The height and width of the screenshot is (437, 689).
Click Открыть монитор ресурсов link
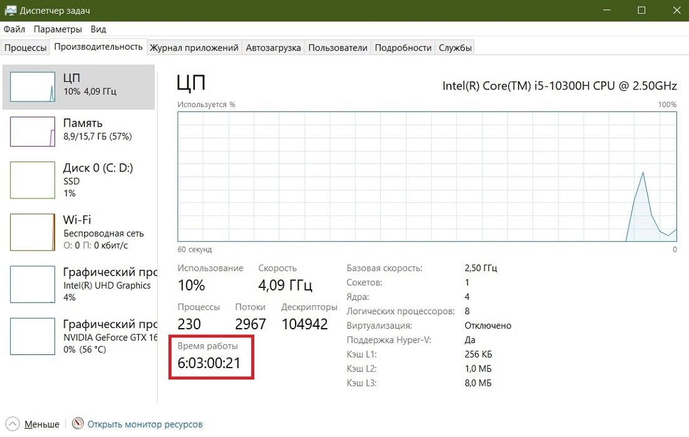coord(145,424)
